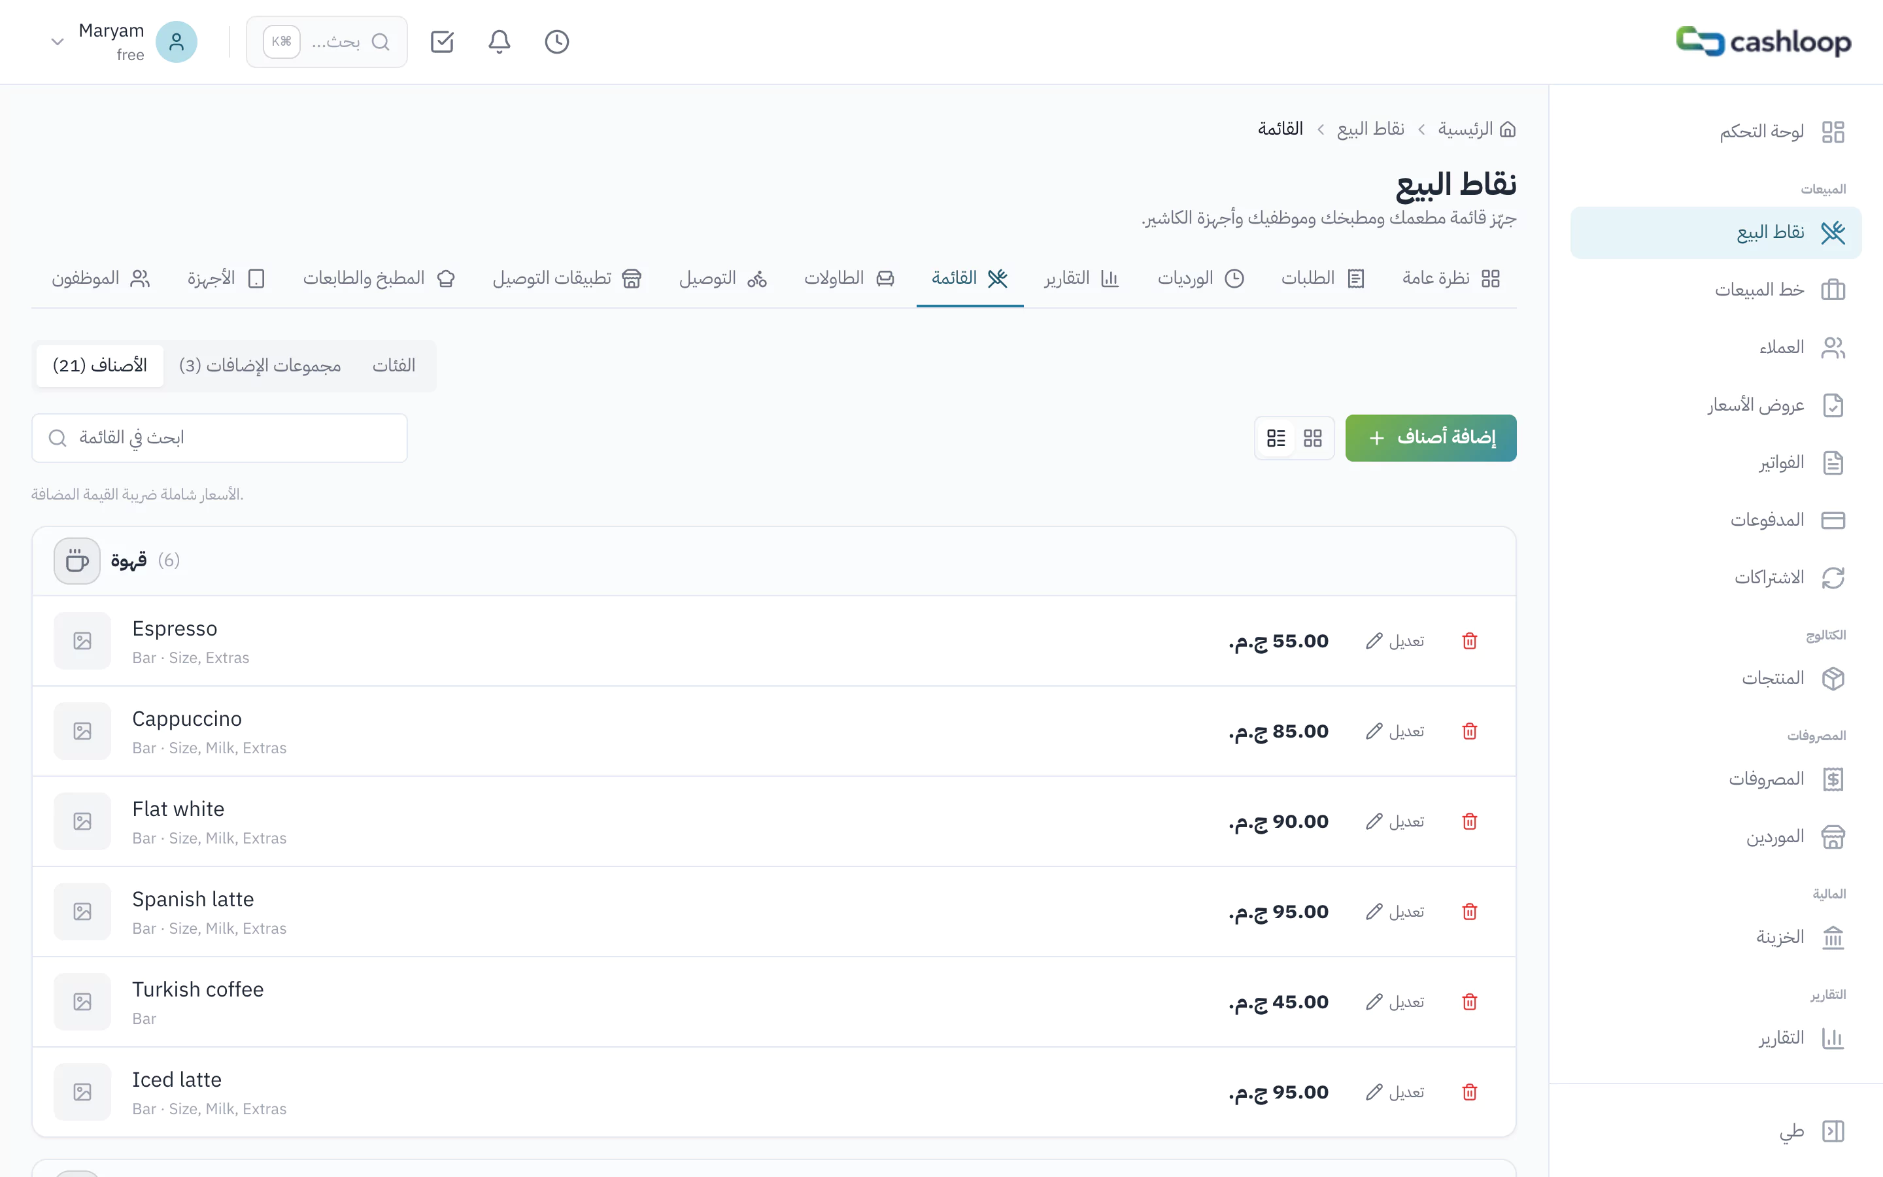Click the global بحث search box
1883x1177 pixels.
[327, 42]
